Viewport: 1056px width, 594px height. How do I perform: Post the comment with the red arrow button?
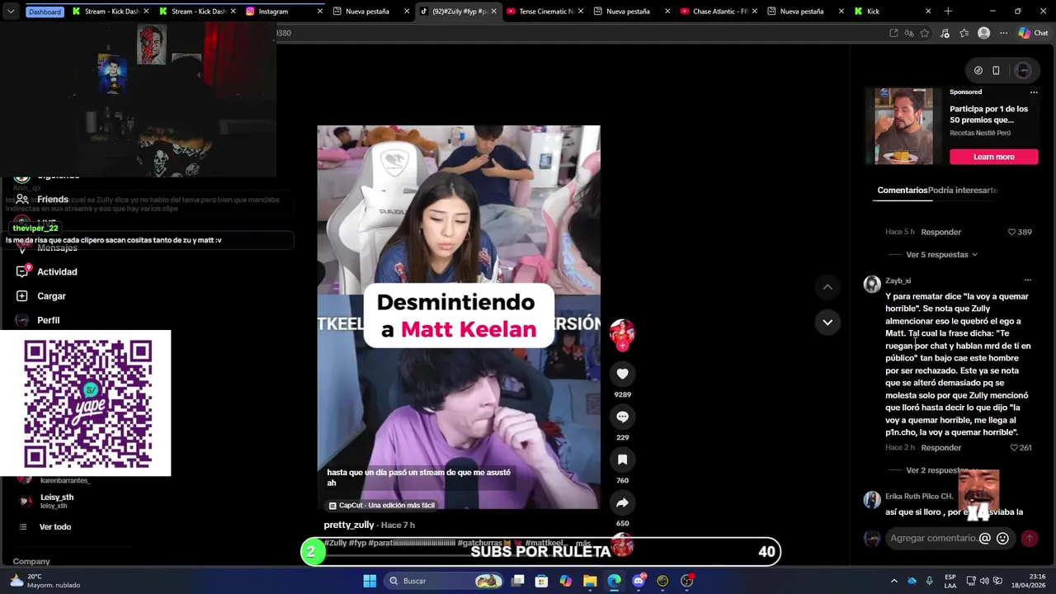tap(1029, 538)
